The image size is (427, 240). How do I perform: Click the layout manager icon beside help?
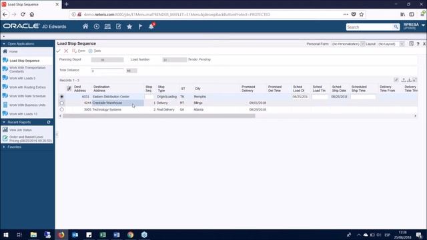click(x=411, y=44)
